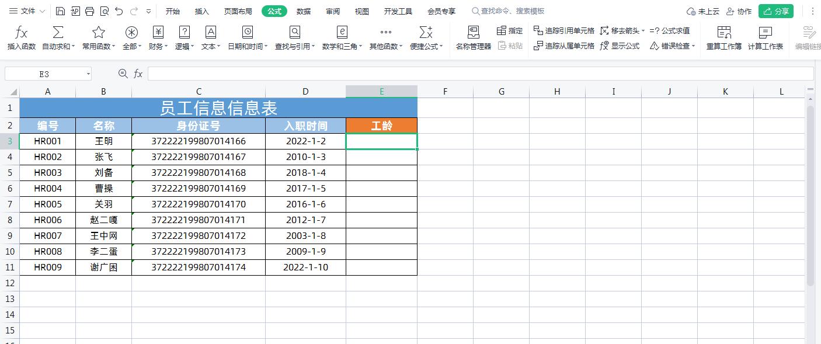
Task: Click the green 分享 (Share) button
Action: click(775, 11)
